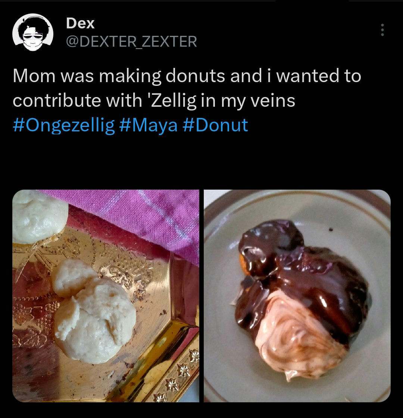The height and width of the screenshot is (418, 403).
Task: Open the left photo of raw dough
Action: point(106,296)
